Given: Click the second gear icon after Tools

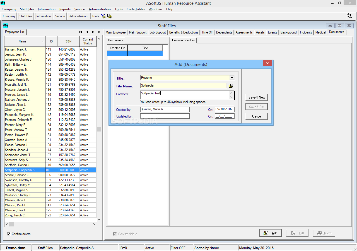Looking at the screenshot, I should pos(109,16).
